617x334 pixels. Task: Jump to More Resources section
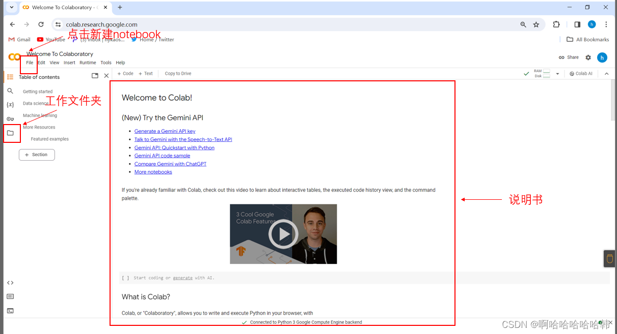pyautogui.click(x=39, y=127)
